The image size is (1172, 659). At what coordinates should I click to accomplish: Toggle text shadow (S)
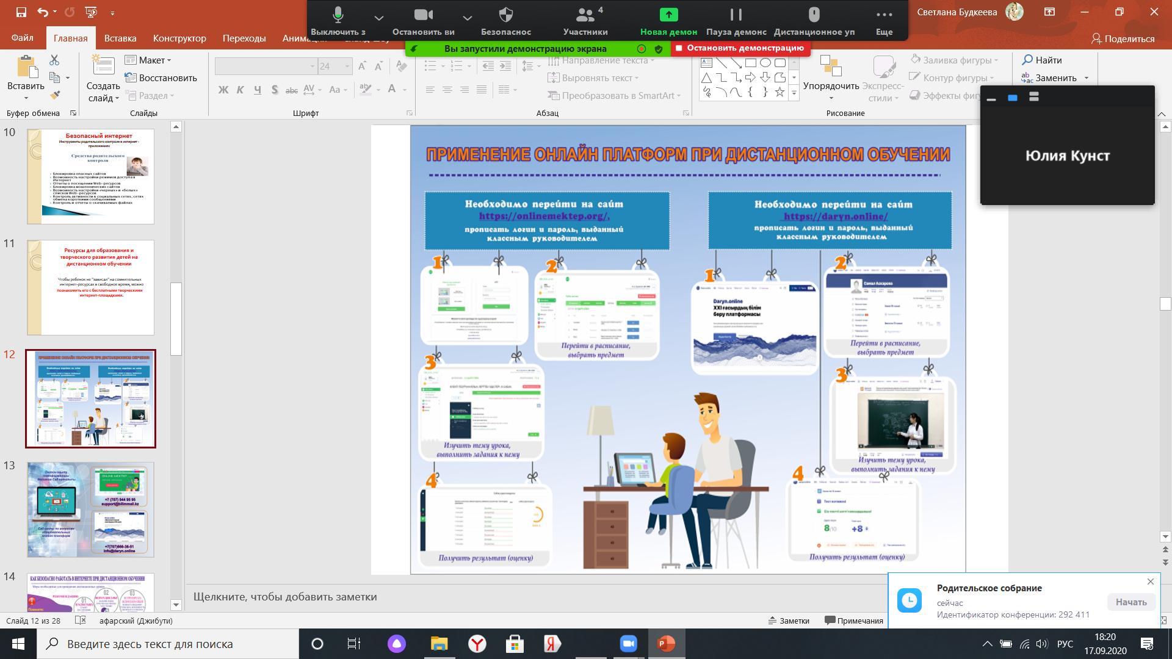[275, 90]
